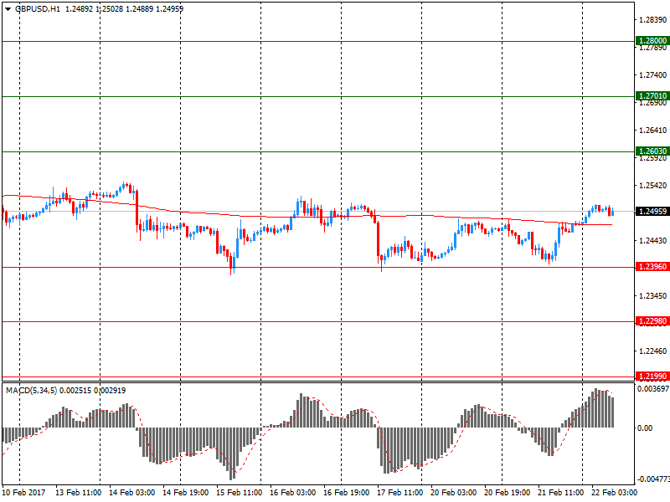Click the 13 Feb 11:00 time axis label
The image size is (670, 502).
pos(78,492)
